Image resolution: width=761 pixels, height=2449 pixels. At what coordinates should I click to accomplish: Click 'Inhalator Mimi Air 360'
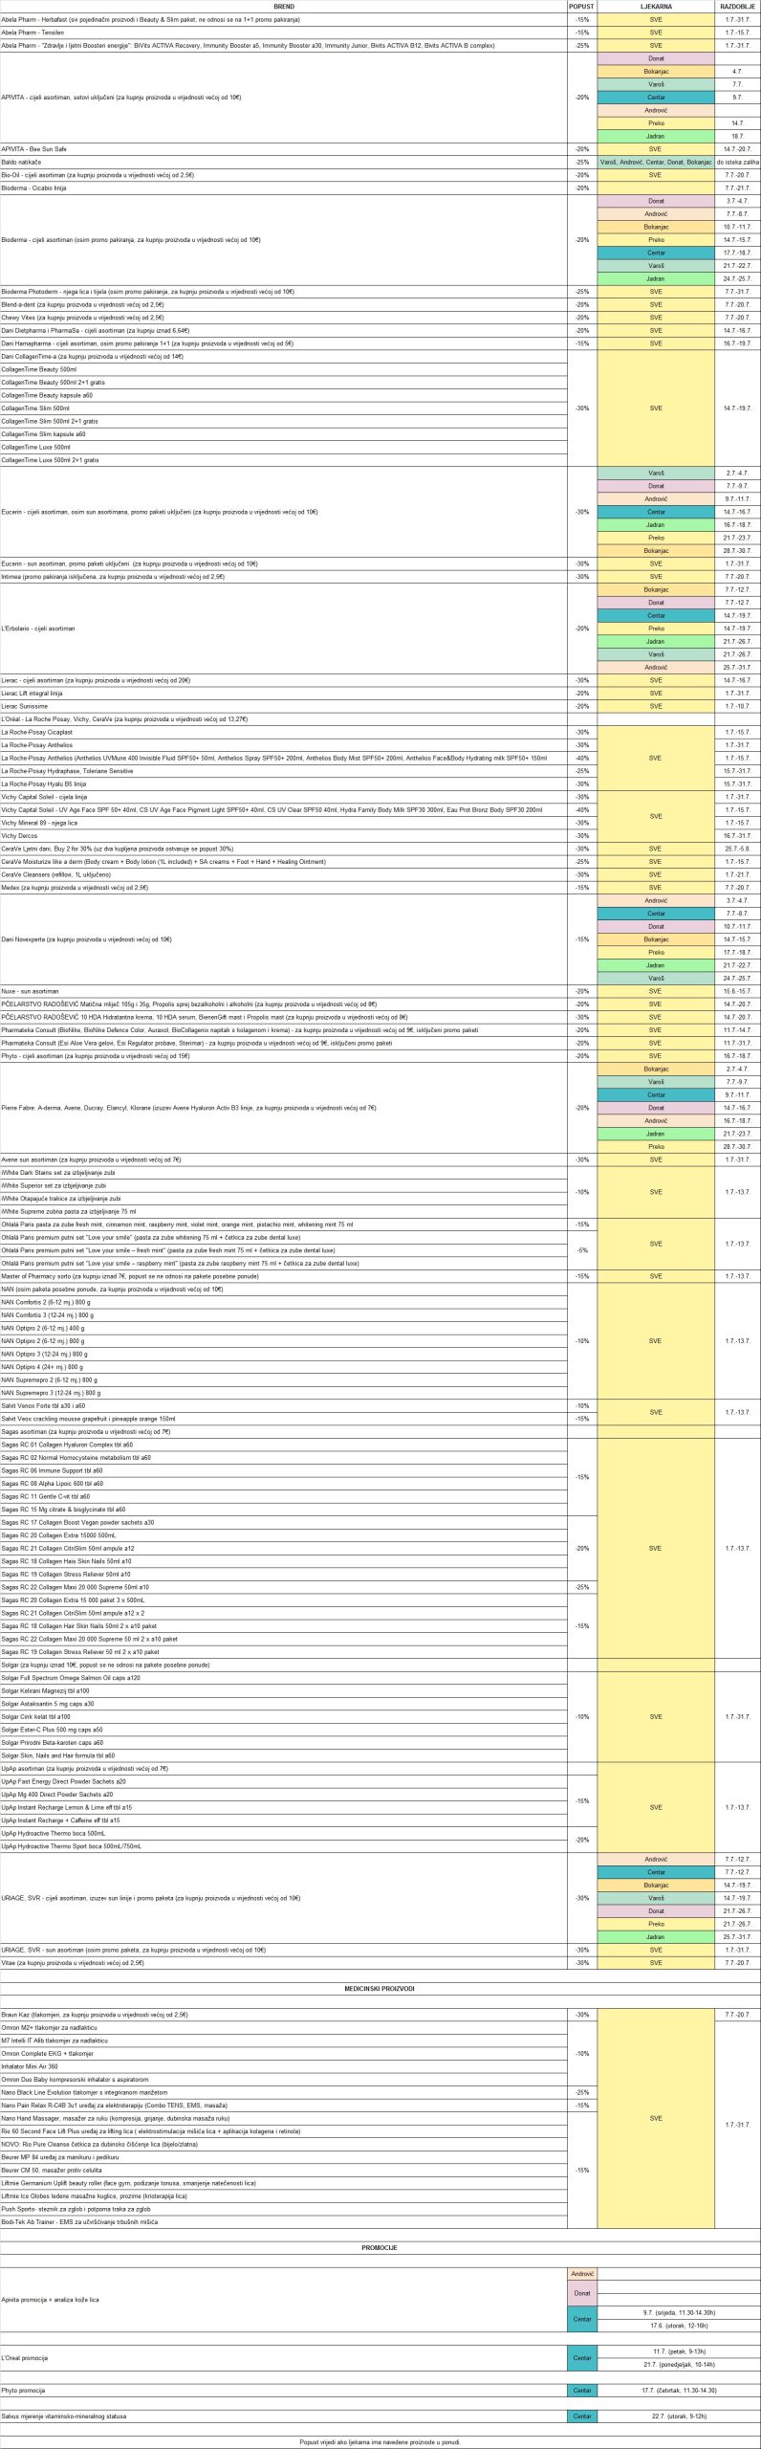pos(283,2066)
